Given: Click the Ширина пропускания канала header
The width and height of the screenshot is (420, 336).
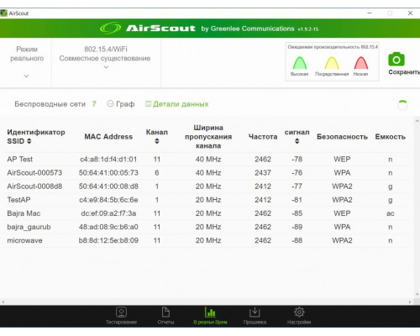Looking at the screenshot, I should coord(208,137).
